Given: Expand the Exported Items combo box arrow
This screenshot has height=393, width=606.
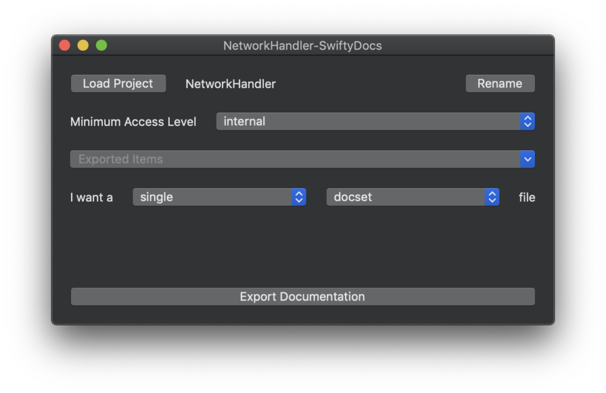Looking at the screenshot, I should point(527,159).
